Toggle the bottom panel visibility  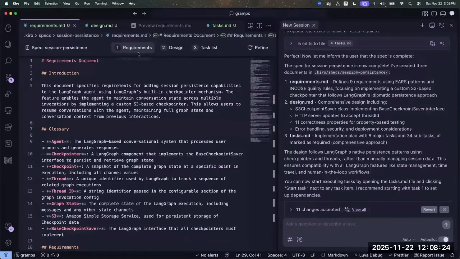(x=443, y=14)
